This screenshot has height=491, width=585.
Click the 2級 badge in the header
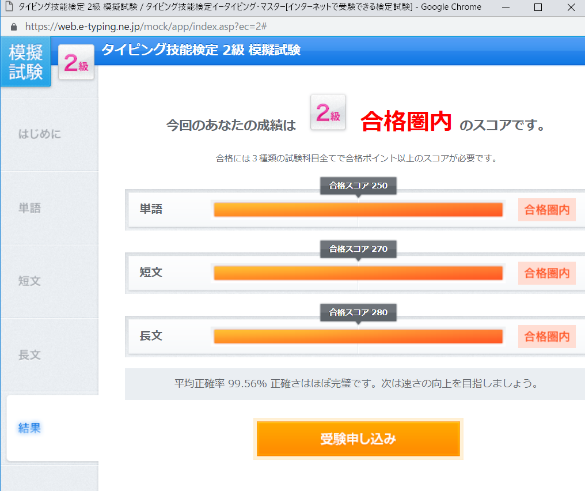76,63
